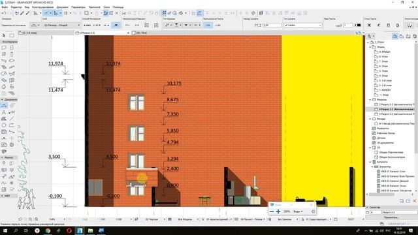Choose the elevation dimension construction method
418x235 pixels.
pyautogui.click(x=116, y=25)
